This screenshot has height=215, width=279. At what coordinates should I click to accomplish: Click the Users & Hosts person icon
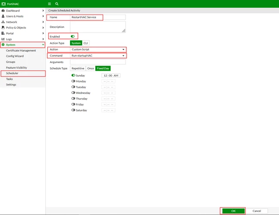coord(3,16)
